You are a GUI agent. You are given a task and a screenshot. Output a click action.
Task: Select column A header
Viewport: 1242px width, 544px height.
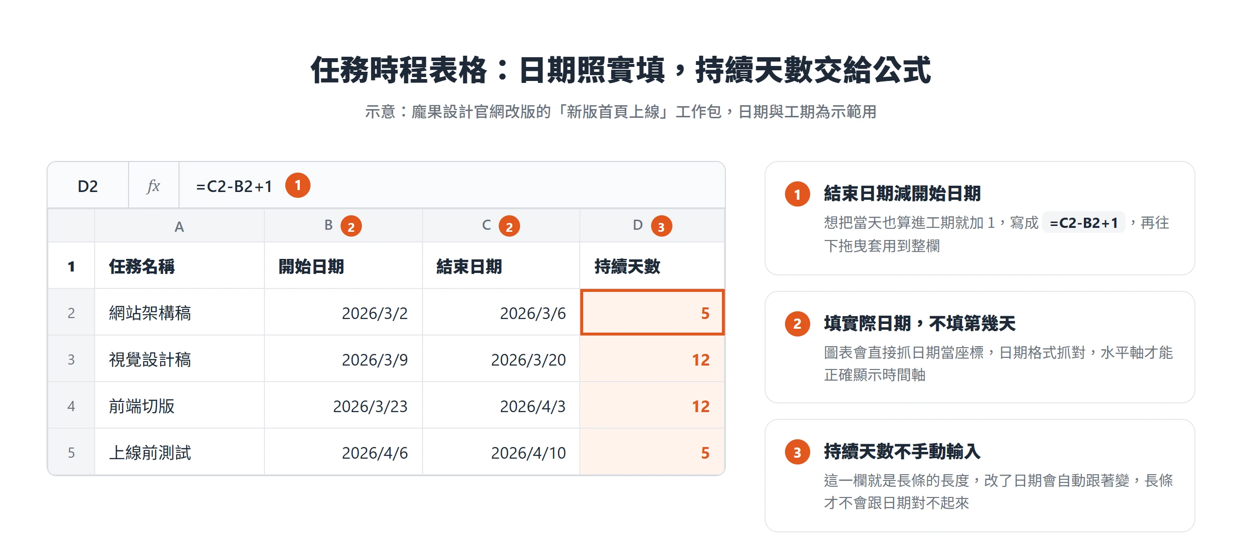coord(179,226)
